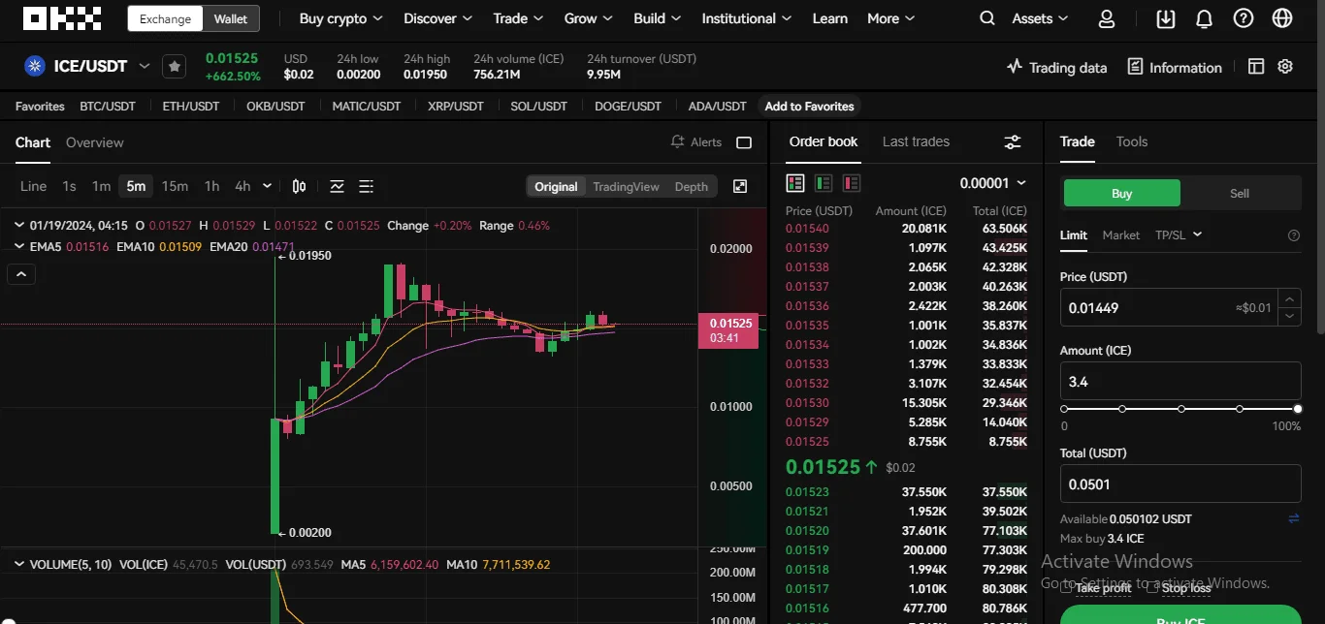Viewport: 1325px width, 624px height.
Task: Expand the Assets dropdown
Action: (1040, 18)
